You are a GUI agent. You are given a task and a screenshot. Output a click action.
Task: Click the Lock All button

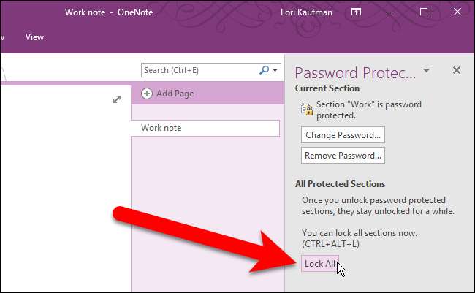(x=320, y=263)
